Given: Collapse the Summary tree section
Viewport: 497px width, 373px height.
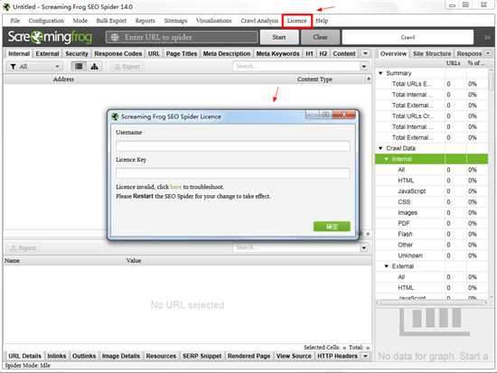Looking at the screenshot, I should click(380, 73).
